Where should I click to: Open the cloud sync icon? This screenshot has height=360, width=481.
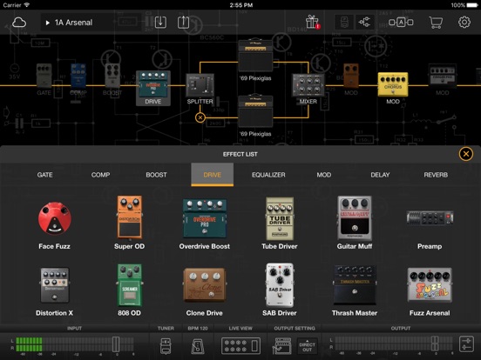click(19, 23)
